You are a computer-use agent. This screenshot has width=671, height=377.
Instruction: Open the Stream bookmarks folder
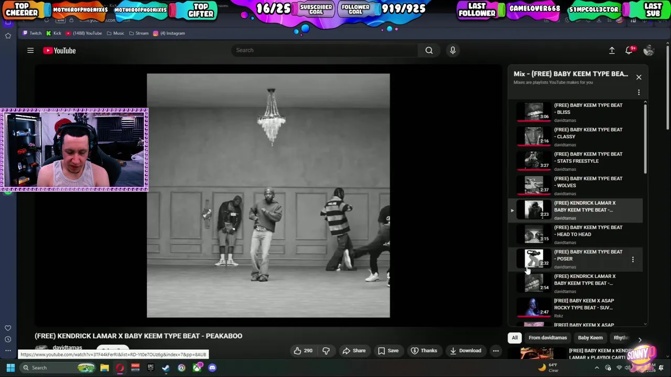pyautogui.click(x=138, y=33)
